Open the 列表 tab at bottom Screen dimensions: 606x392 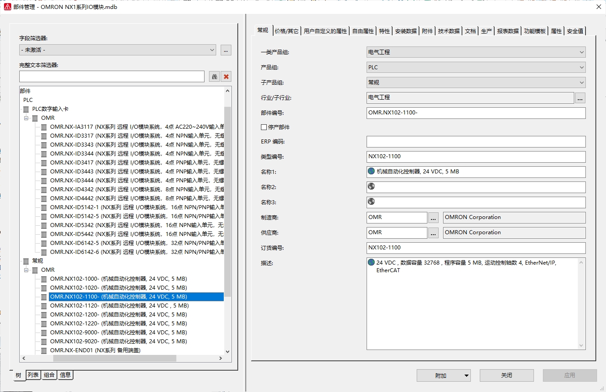tap(33, 375)
